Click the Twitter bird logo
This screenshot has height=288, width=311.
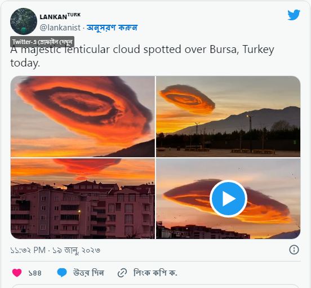[x=294, y=15]
